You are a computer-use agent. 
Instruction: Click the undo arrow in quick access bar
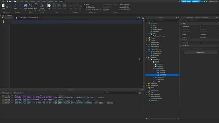click(x=21, y=1)
